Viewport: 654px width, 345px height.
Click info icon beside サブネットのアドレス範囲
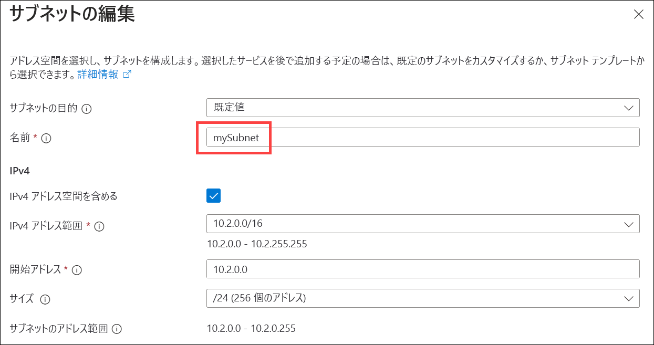coord(117,329)
